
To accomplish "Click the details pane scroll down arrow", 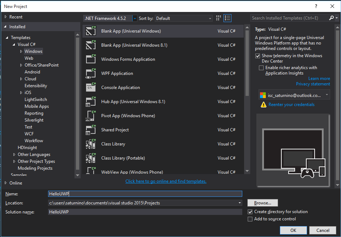I will (337, 185).
